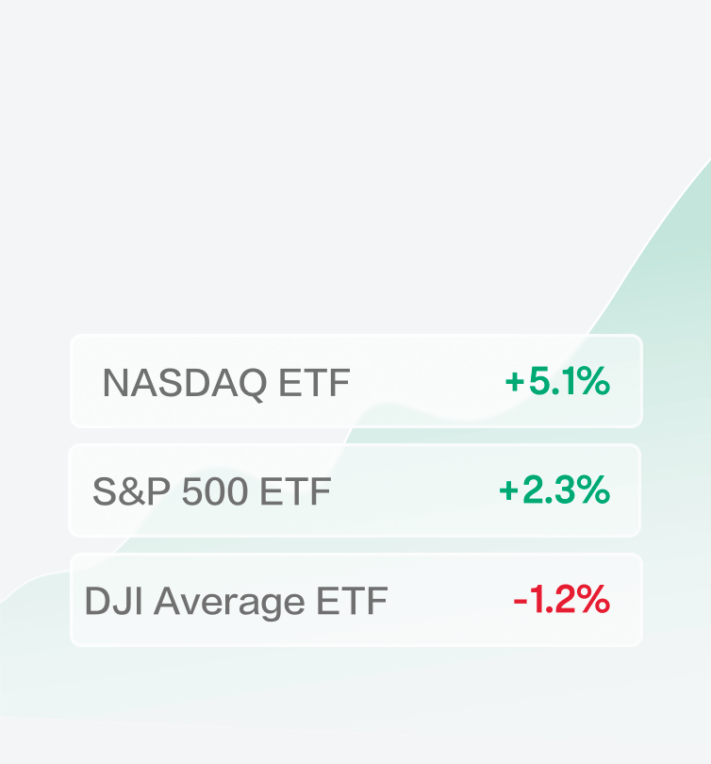Image resolution: width=711 pixels, height=764 pixels.
Task: Click the "DJI Average ETF" label text
Action: pos(236,602)
